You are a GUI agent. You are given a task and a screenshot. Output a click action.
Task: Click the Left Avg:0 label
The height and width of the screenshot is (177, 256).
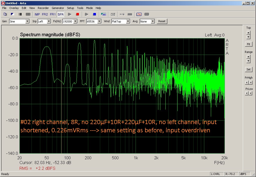click(215, 35)
